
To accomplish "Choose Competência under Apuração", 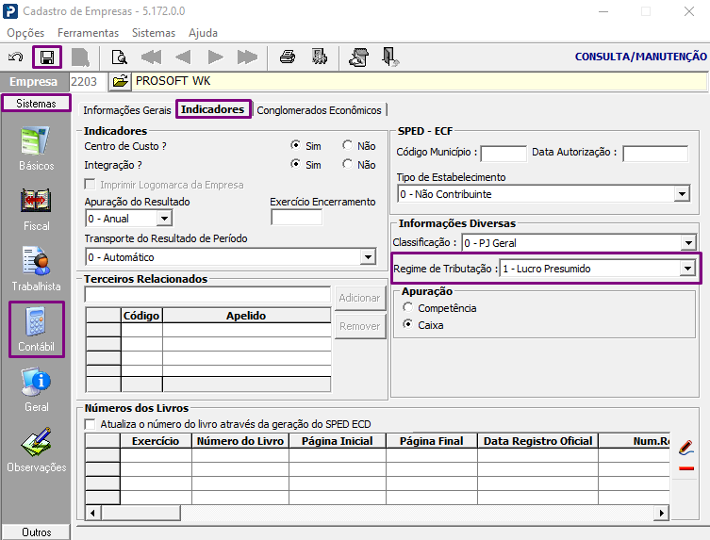I will coord(408,307).
